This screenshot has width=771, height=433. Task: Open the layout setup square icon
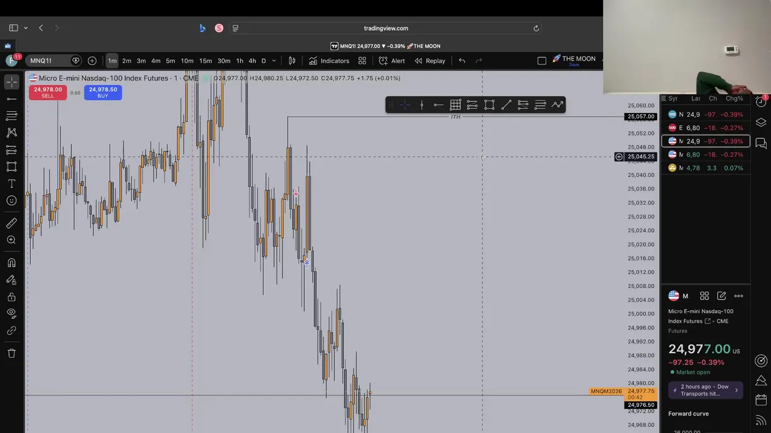tap(542, 61)
